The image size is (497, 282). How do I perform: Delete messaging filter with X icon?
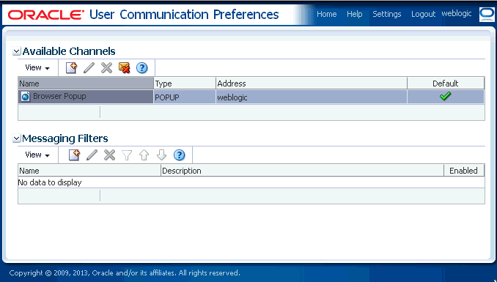pos(109,155)
